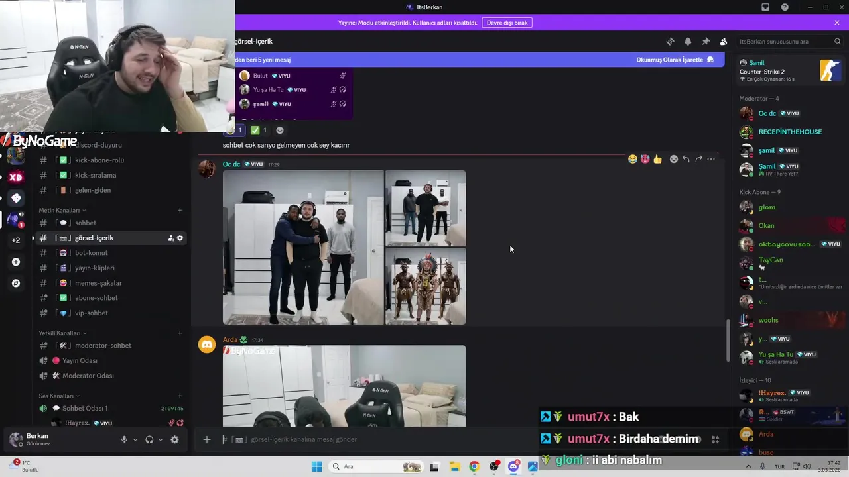Create channel in Metin Kanalları plus
Viewport: 849px width, 477px height.
(x=180, y=211)
